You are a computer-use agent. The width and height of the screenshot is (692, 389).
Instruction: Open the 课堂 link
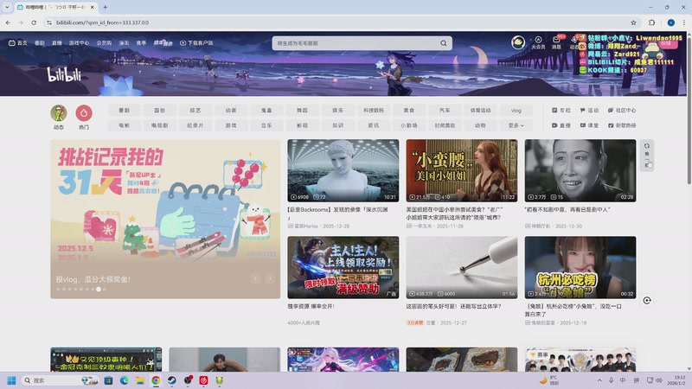pyautogui.click(x=589, y=125)
